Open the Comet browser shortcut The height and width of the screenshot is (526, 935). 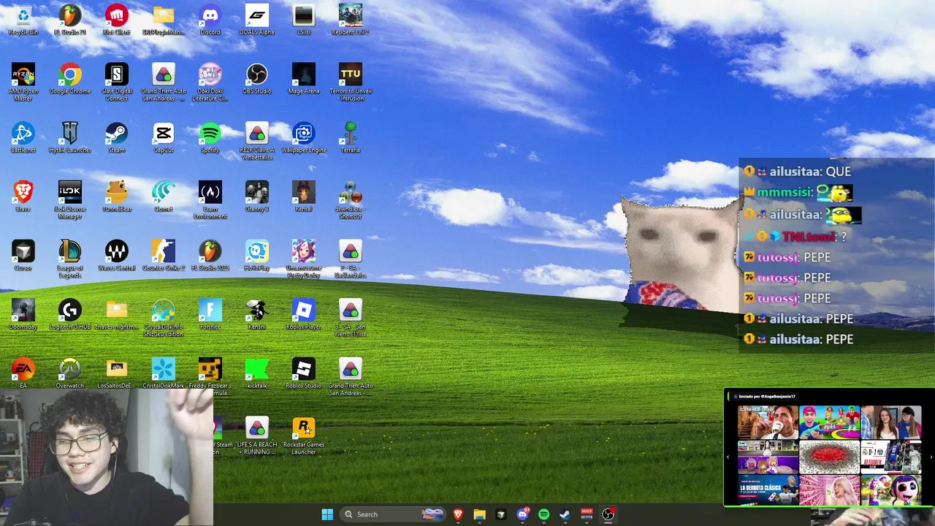(x=163, y=197)
